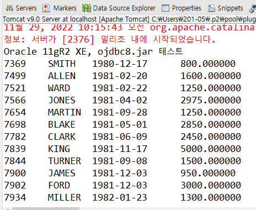This screenshot has width=256, height=210.
Task: Click the date 1980-12-17
Action: pos(120,64)
